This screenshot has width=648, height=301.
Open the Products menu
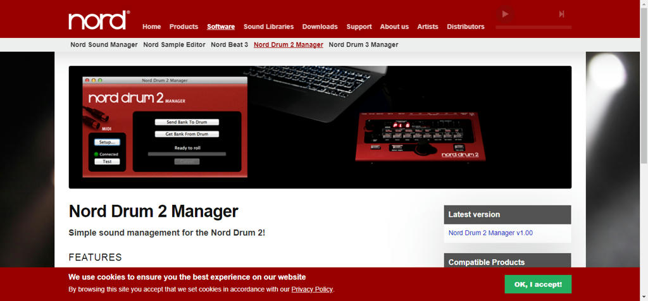184,27
